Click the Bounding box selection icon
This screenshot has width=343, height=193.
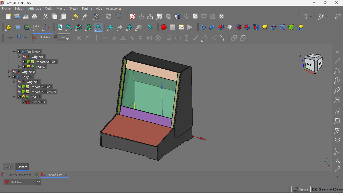tap(88, 27)
